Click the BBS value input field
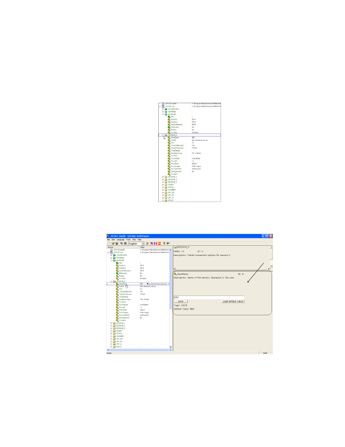The width and height of the screenshot is (345, 447). coord(209,298)
